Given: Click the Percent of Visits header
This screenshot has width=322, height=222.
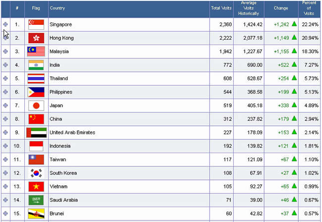Looking at the screenshot, I should [309, 8].
